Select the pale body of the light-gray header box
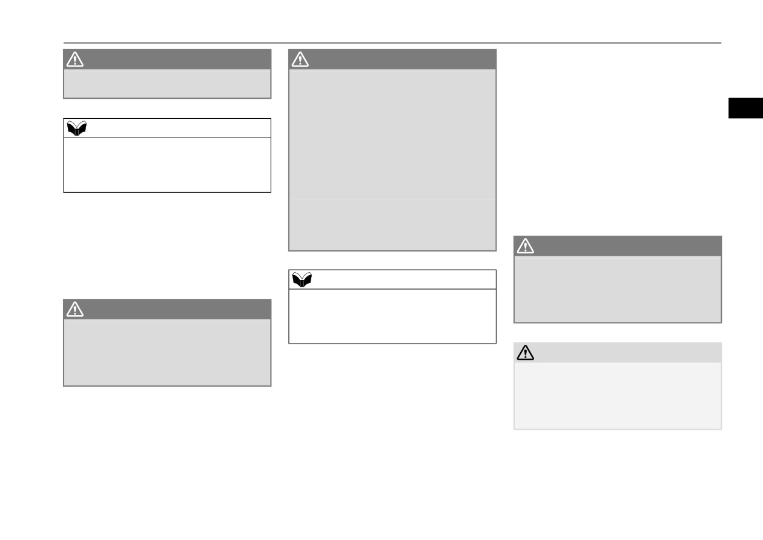 (618, 396)
